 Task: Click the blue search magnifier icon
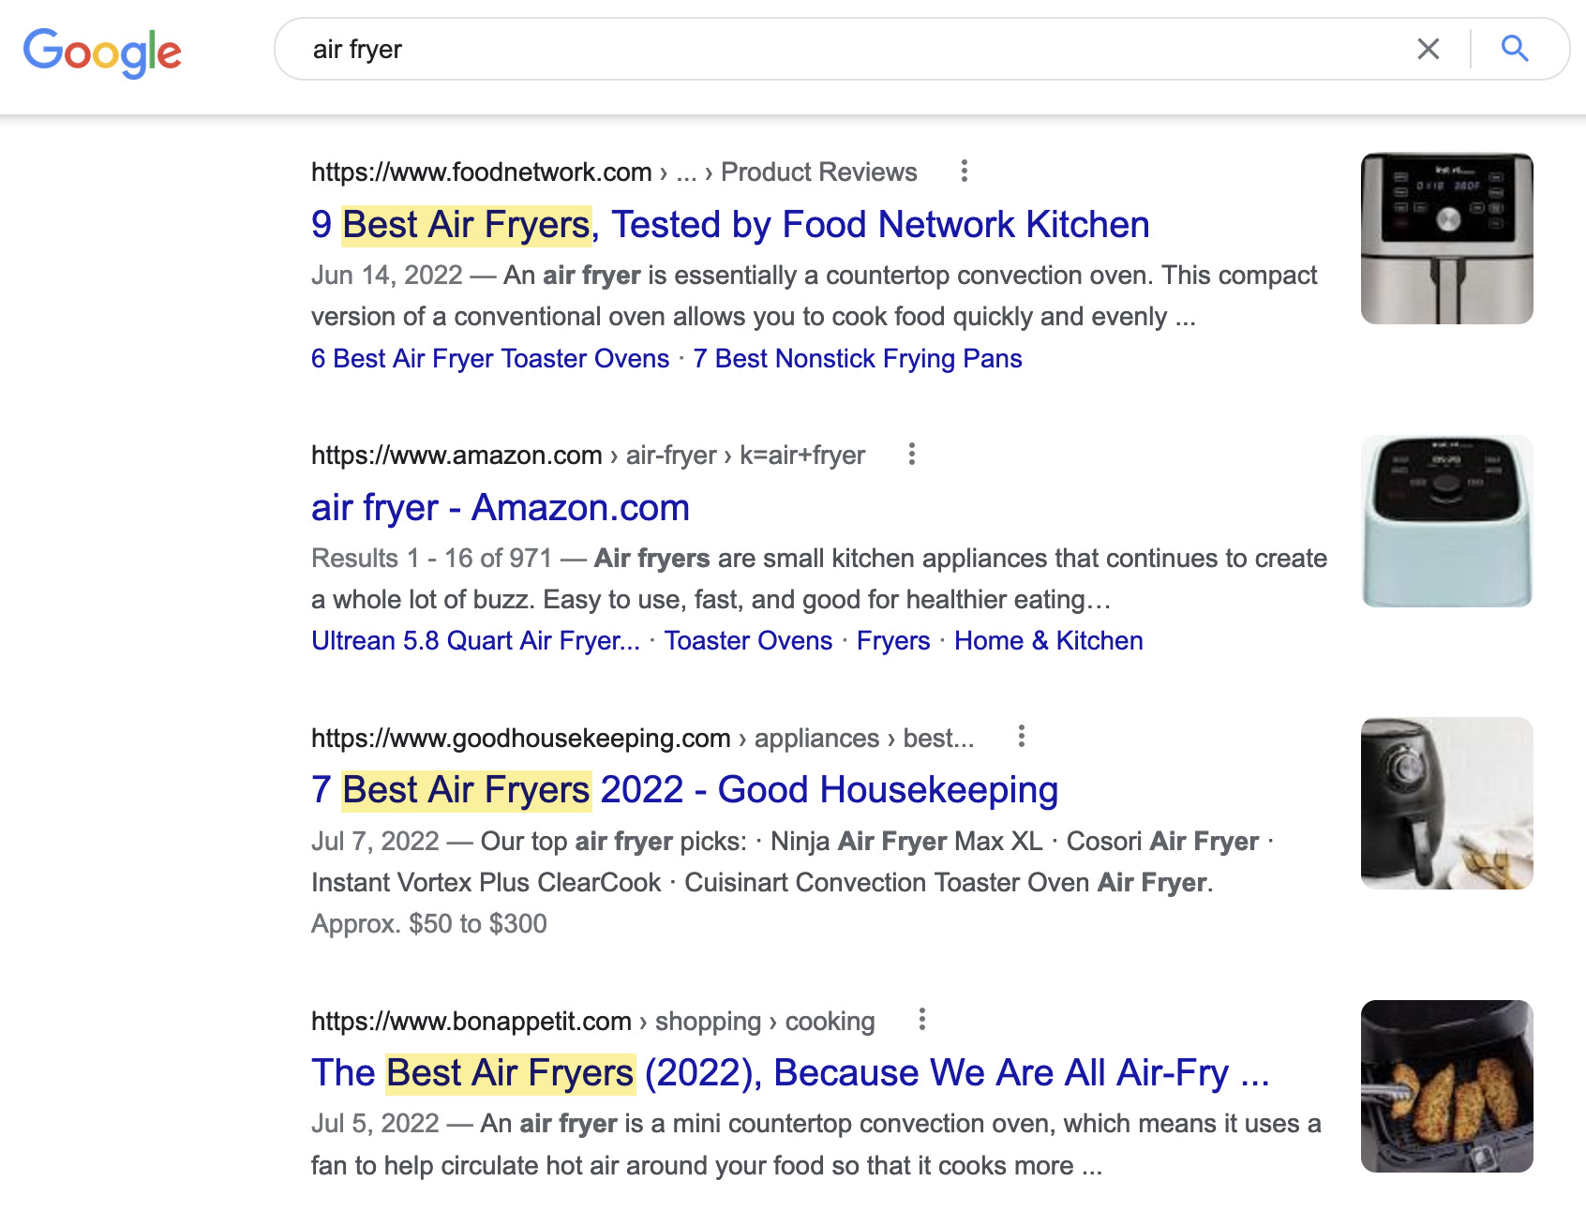tap(1515, 50)
